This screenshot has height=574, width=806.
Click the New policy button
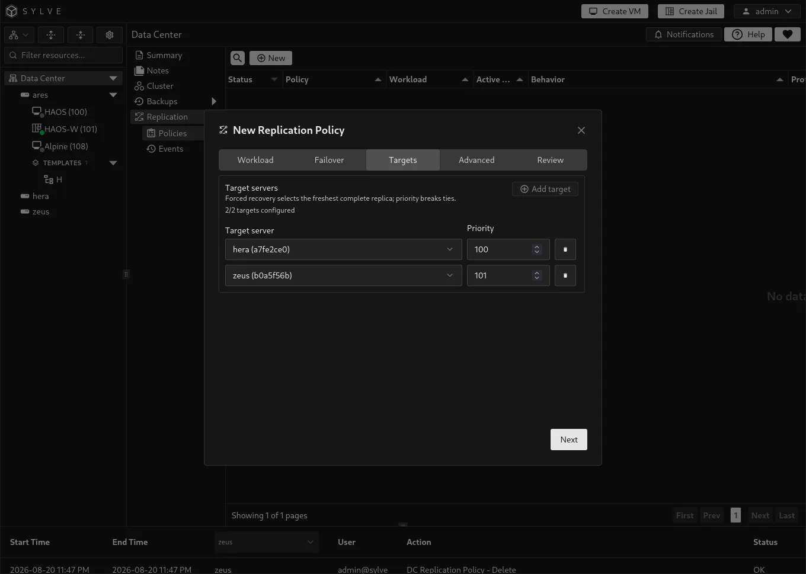[271, 58]
